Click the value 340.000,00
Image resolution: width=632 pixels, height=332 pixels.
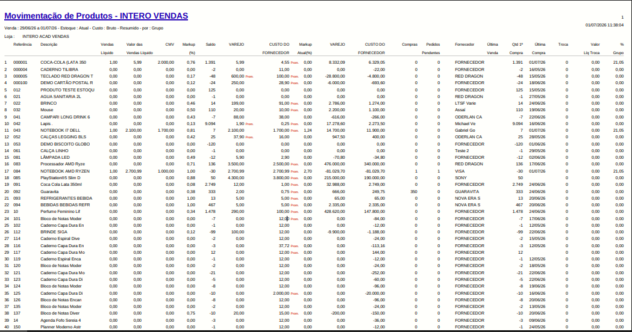point(375,164)
